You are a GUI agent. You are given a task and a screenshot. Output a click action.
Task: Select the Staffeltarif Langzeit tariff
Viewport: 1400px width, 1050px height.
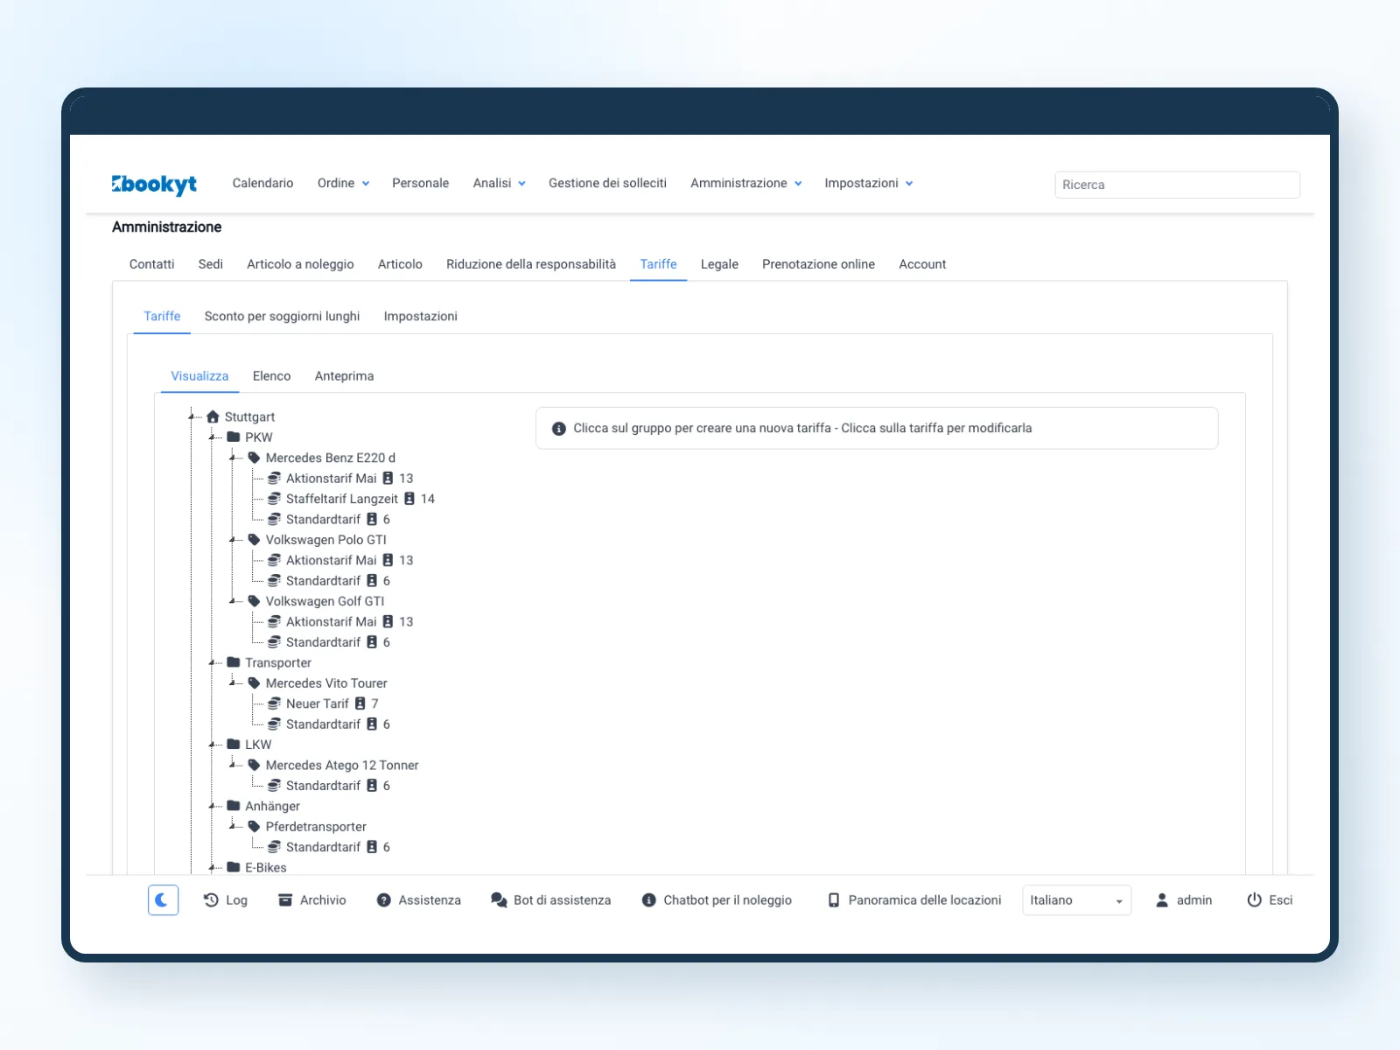coord(341,499)
